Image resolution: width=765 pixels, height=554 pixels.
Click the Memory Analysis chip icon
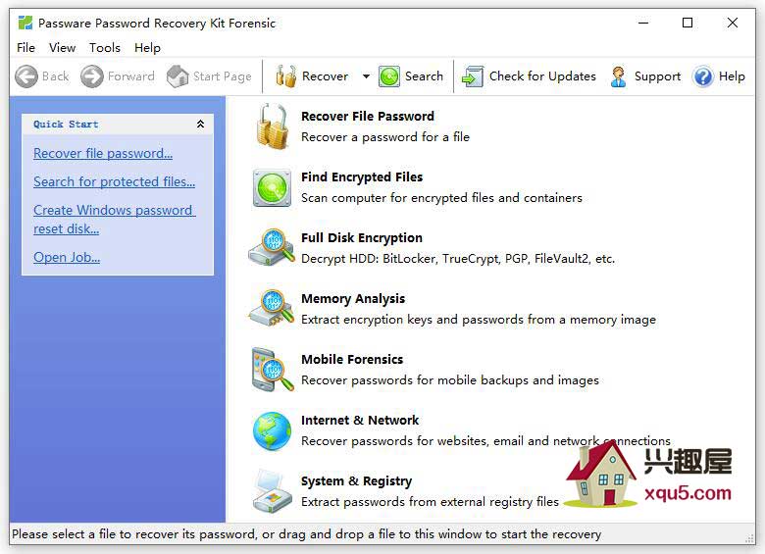273,308
